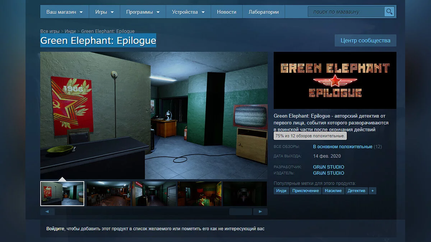Select the Насилие tag

pyautogui.click(x=333, y=191)
